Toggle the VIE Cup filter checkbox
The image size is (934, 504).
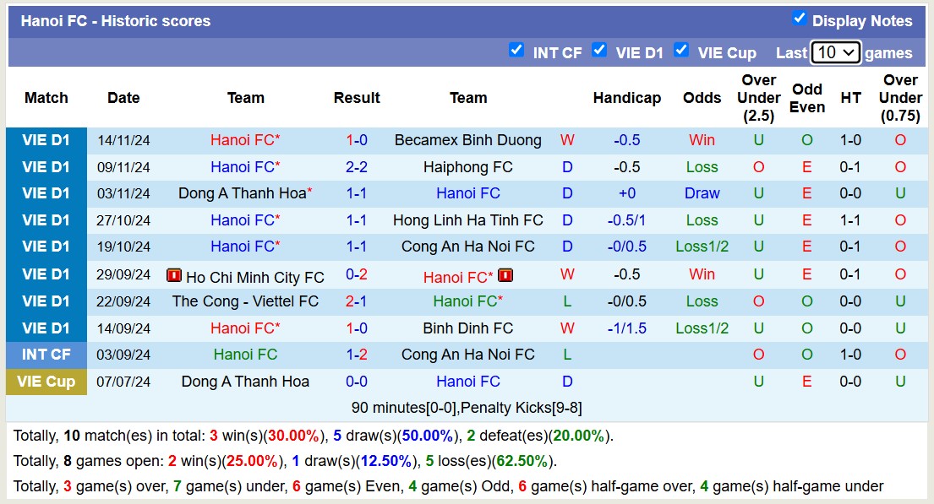click(681, 51)
